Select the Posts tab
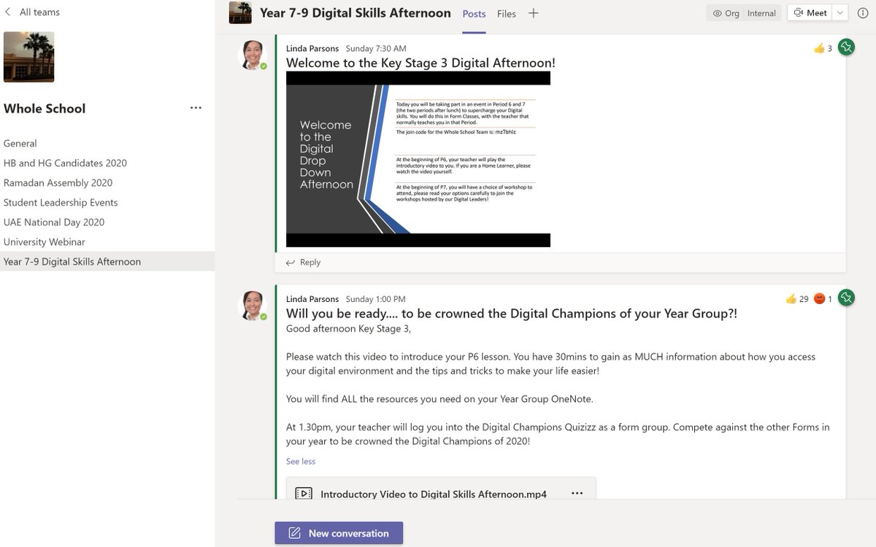The height and width of the screenshot is (547, 876). (474, 13)
